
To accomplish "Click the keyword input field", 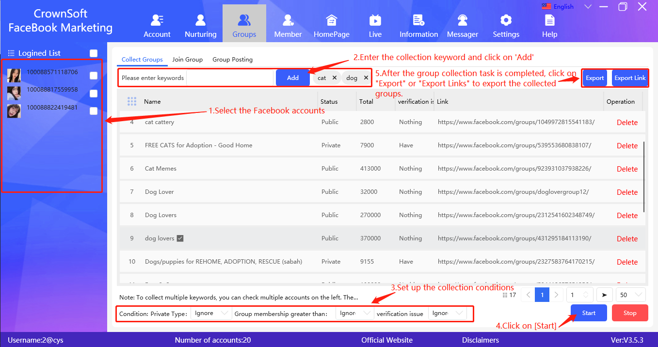I will (230, 78).
